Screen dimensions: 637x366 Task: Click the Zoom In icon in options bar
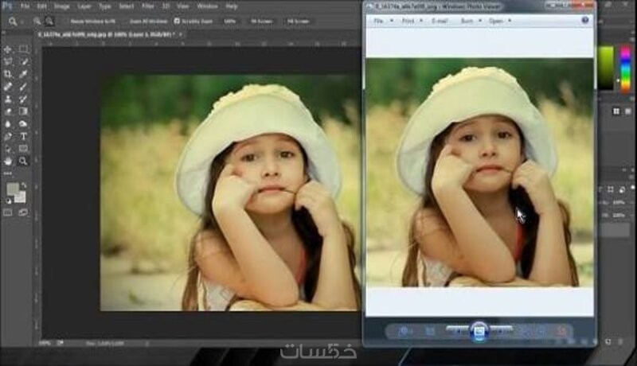click(37, 21)
